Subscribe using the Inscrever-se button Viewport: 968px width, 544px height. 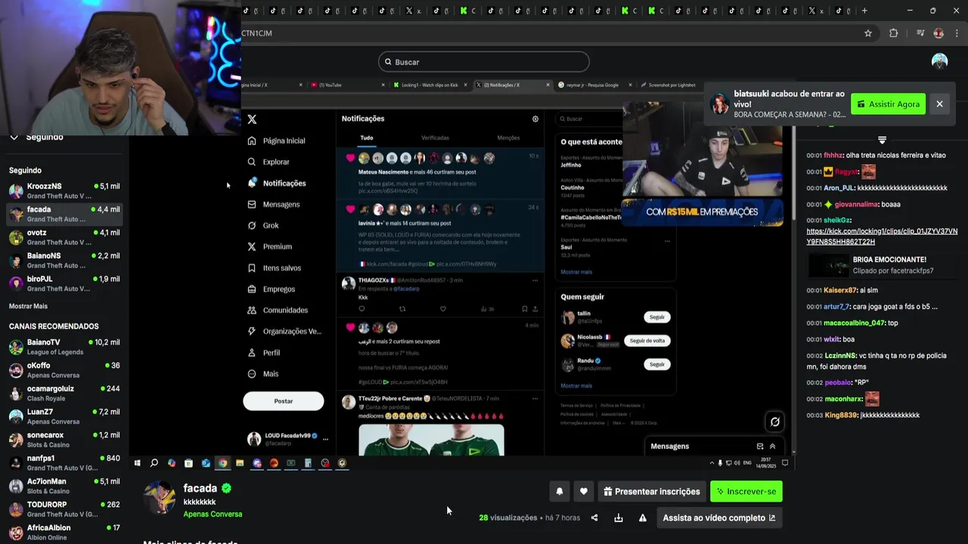click(746, 491)
